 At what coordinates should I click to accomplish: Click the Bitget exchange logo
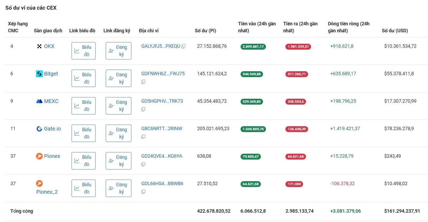click(x=39, y=74)
